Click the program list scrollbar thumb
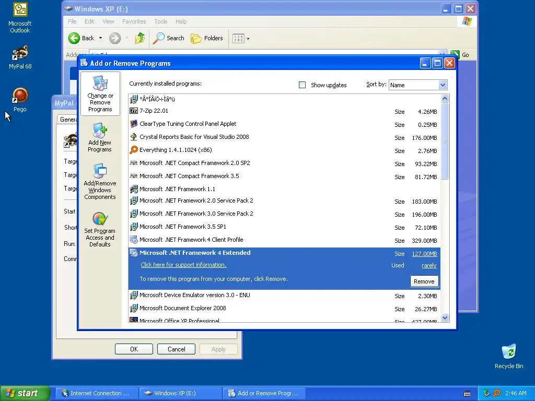Image resolution: width=535 pixels, height=401 pixels. [x=445, y=141]
